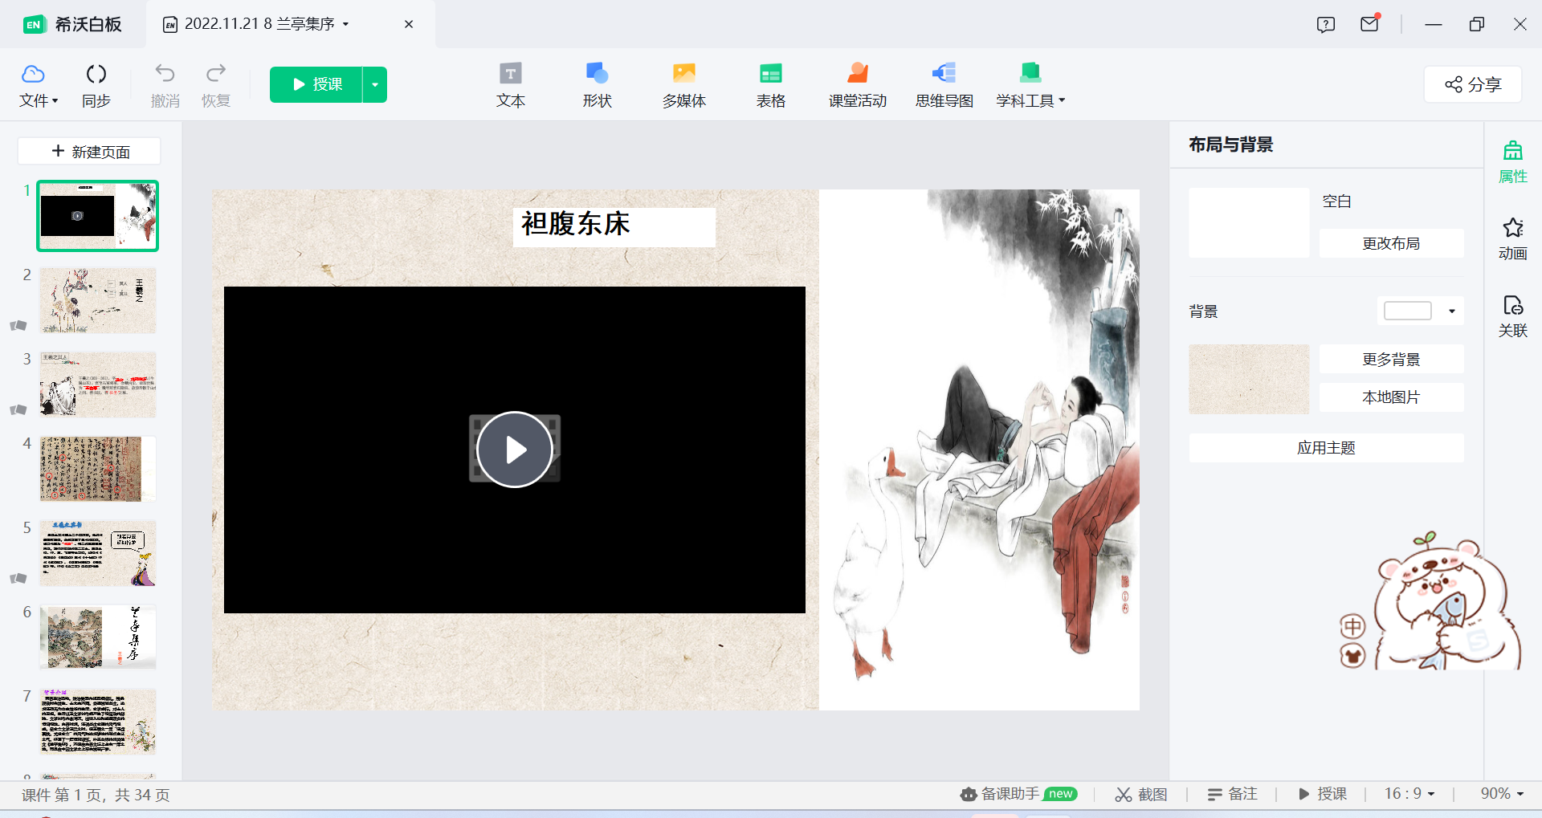This screenshot has width=1542, height=818.
Task: Open 备注 notes in status bar
Action: point(1232,794)
